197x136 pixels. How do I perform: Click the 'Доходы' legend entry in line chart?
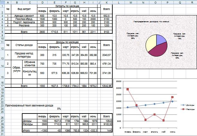(x=188, y=105)
